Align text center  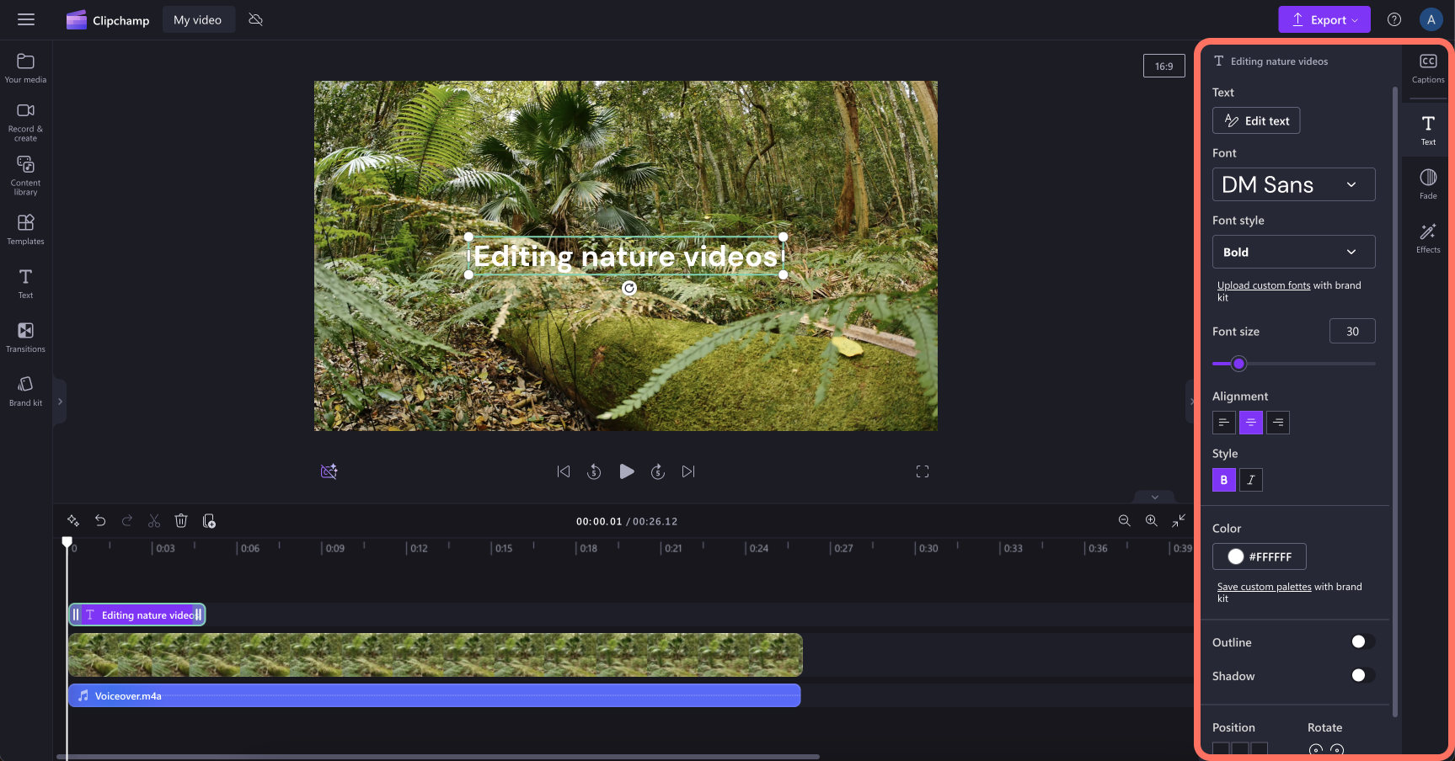coord(1251,423)
